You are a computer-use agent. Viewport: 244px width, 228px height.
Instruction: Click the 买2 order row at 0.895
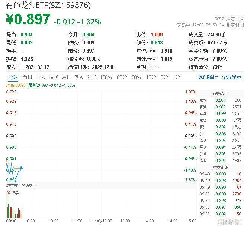click(x=220, y=141)
